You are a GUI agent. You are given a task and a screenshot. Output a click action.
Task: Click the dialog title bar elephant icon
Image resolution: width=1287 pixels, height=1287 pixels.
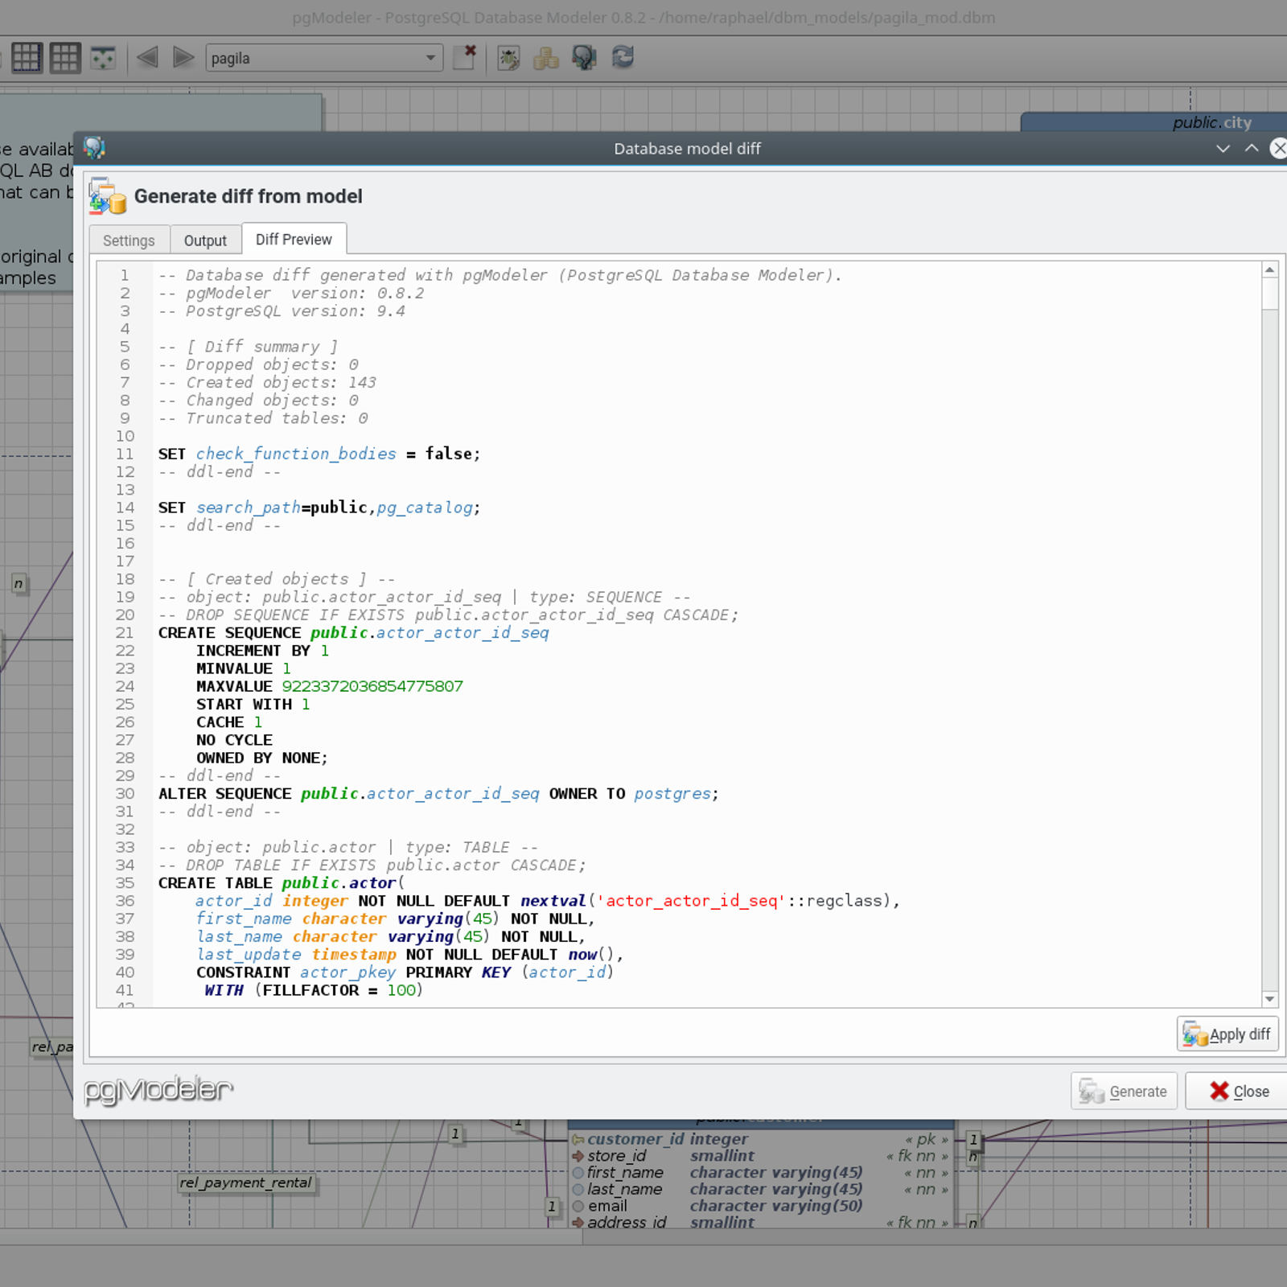[95, 148]
